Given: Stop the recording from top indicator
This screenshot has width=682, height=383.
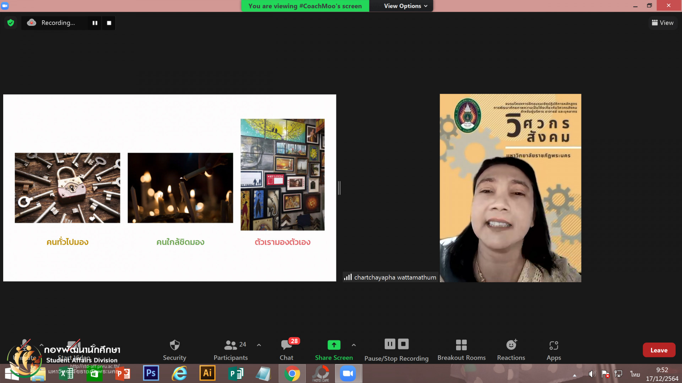Looking at the screenshot, I should (109, 23).
